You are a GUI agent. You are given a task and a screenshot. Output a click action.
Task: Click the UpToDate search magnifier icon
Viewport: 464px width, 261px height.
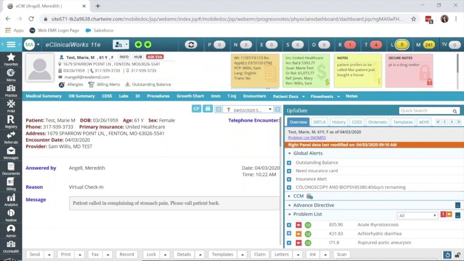[x=454, y=111]
